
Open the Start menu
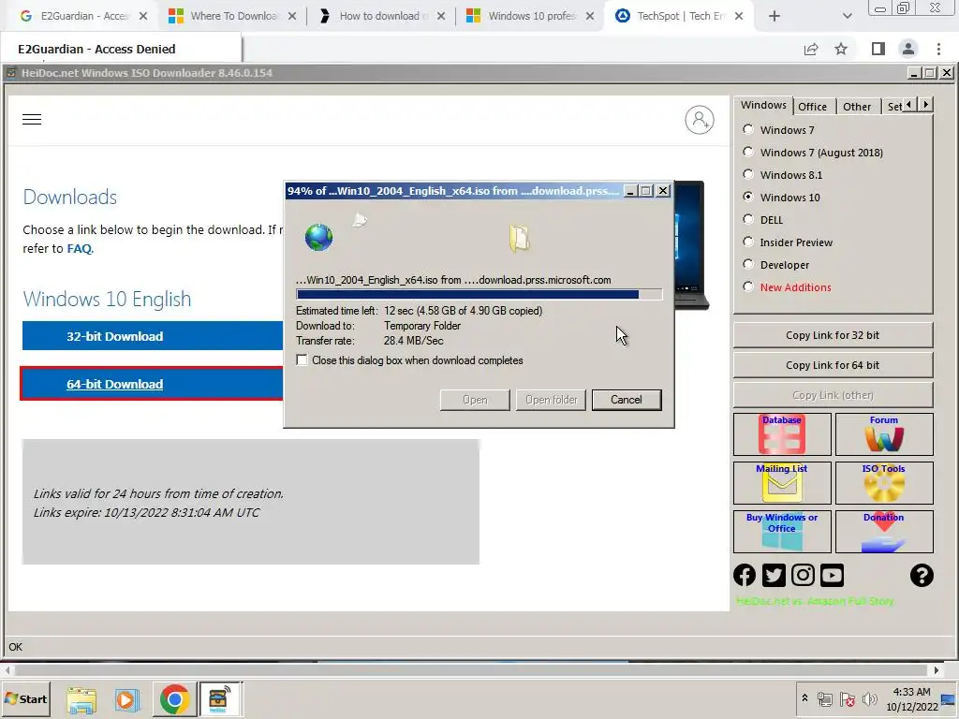click(x=25, y=698)
